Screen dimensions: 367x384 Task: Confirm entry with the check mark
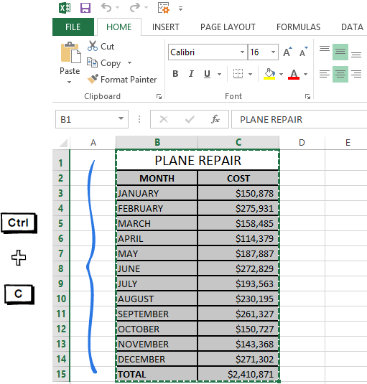[190, 119]
